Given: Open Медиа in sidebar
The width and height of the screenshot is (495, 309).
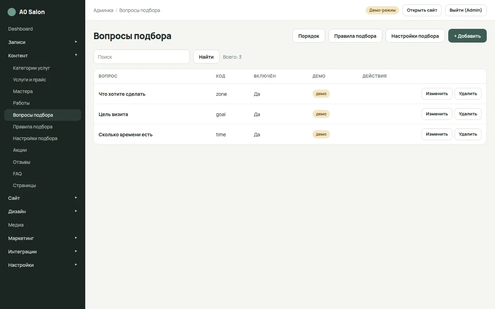Looking at the screenshot, I should tap(16, 225).
